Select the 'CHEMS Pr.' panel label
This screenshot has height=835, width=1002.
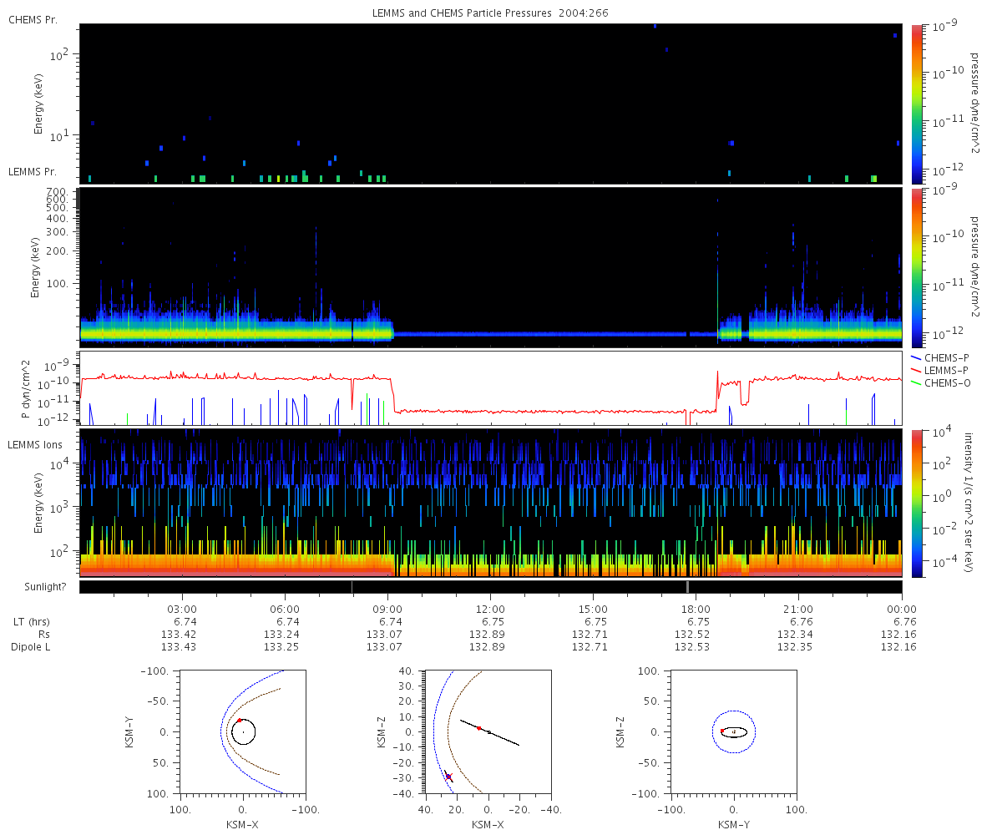[x=33, y=20]
